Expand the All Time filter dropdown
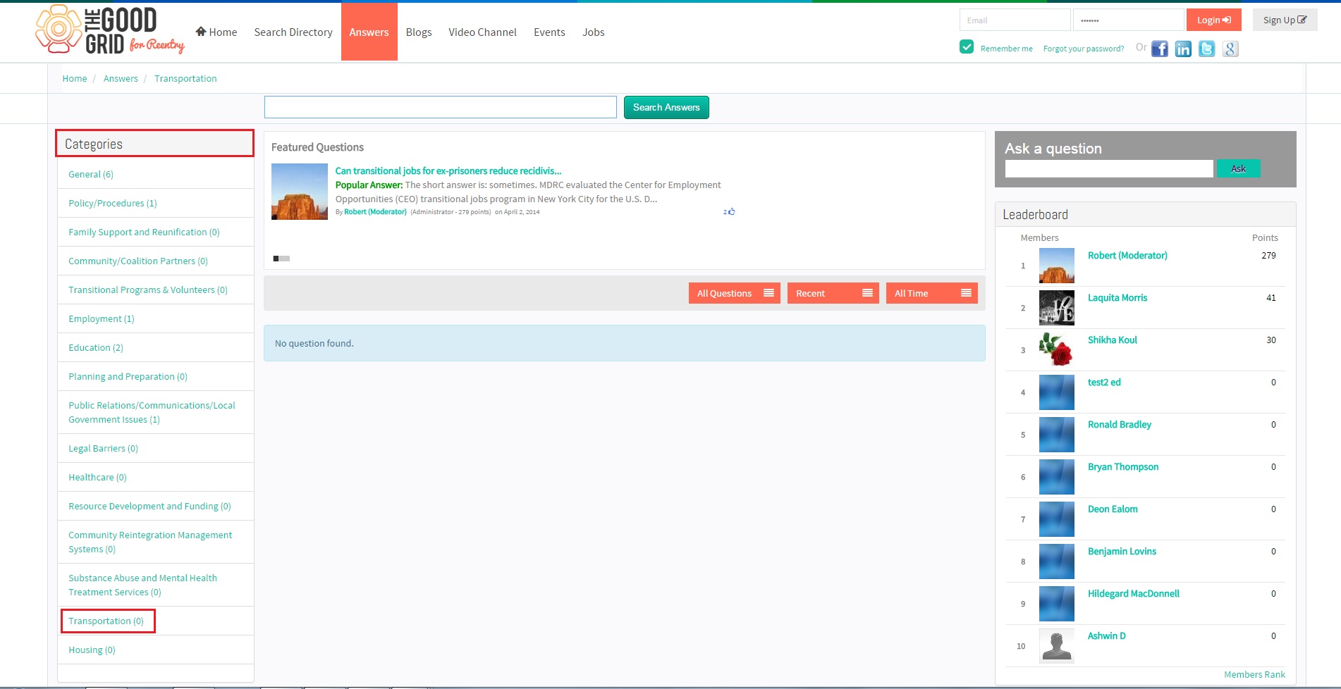 click(x=931, y=293)
